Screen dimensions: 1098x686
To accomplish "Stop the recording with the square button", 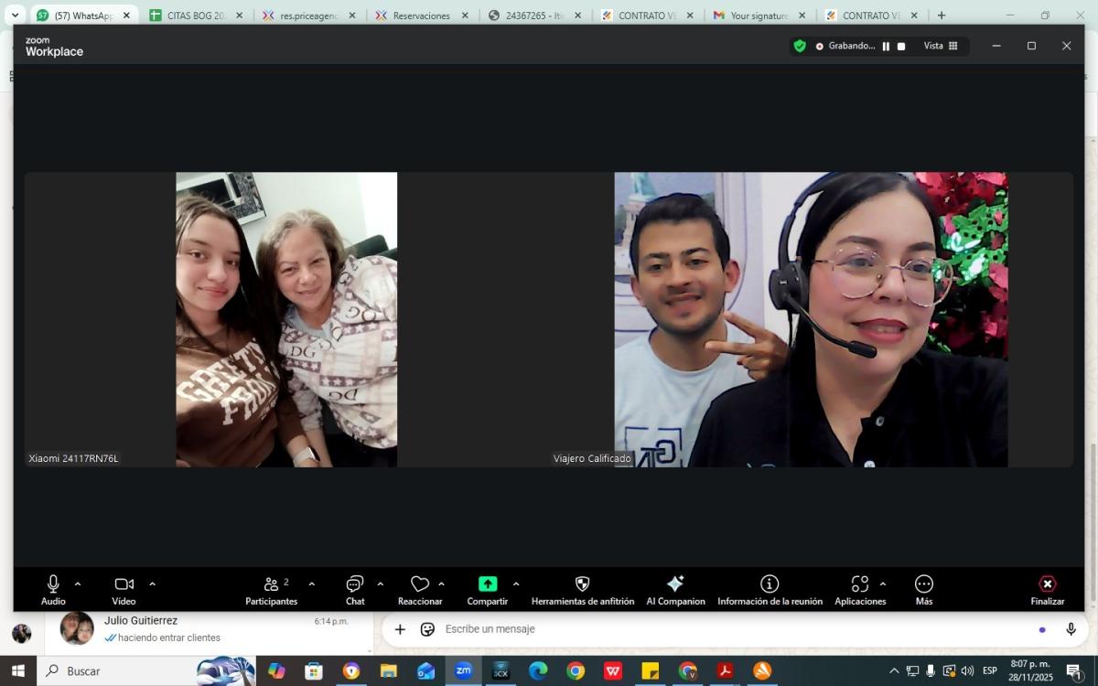I will point(901,47).
